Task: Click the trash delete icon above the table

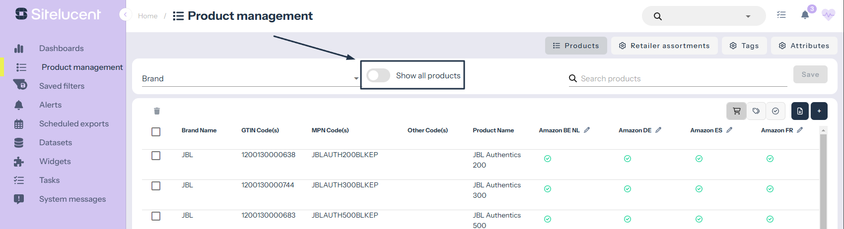Action: coord(157,111)
